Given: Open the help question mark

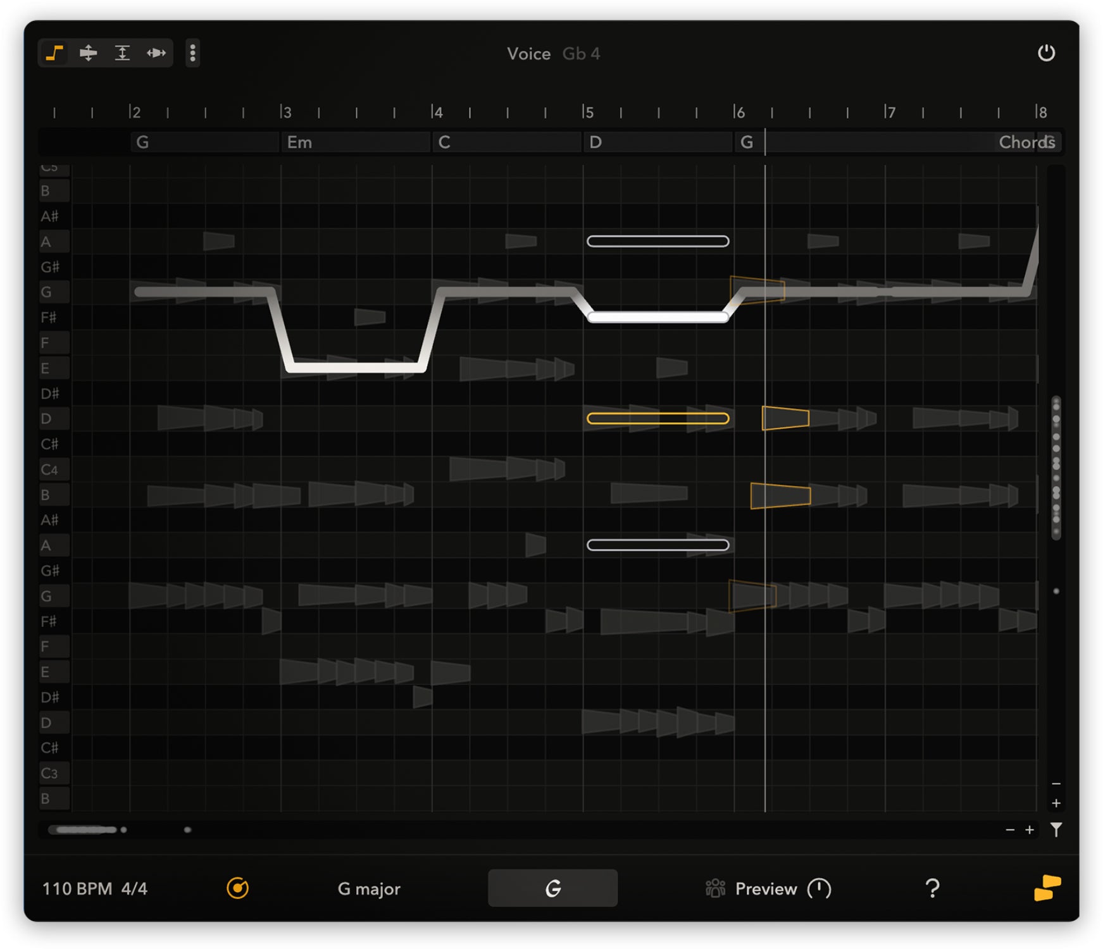Looking at the screenshot, I should [x=933, y=888].
